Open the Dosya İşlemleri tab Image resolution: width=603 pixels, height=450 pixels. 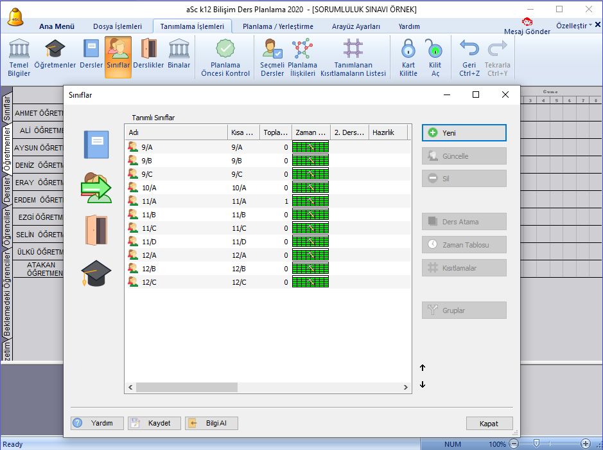tap(118, 26)
